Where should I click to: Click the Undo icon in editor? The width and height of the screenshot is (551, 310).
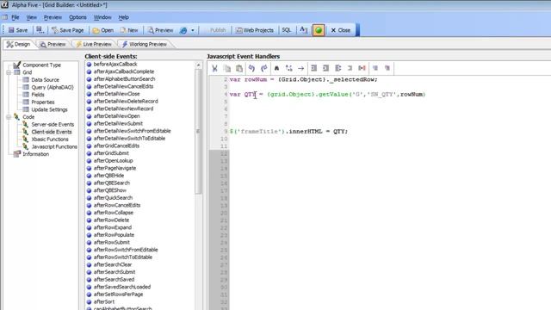(x=251, y=68)
